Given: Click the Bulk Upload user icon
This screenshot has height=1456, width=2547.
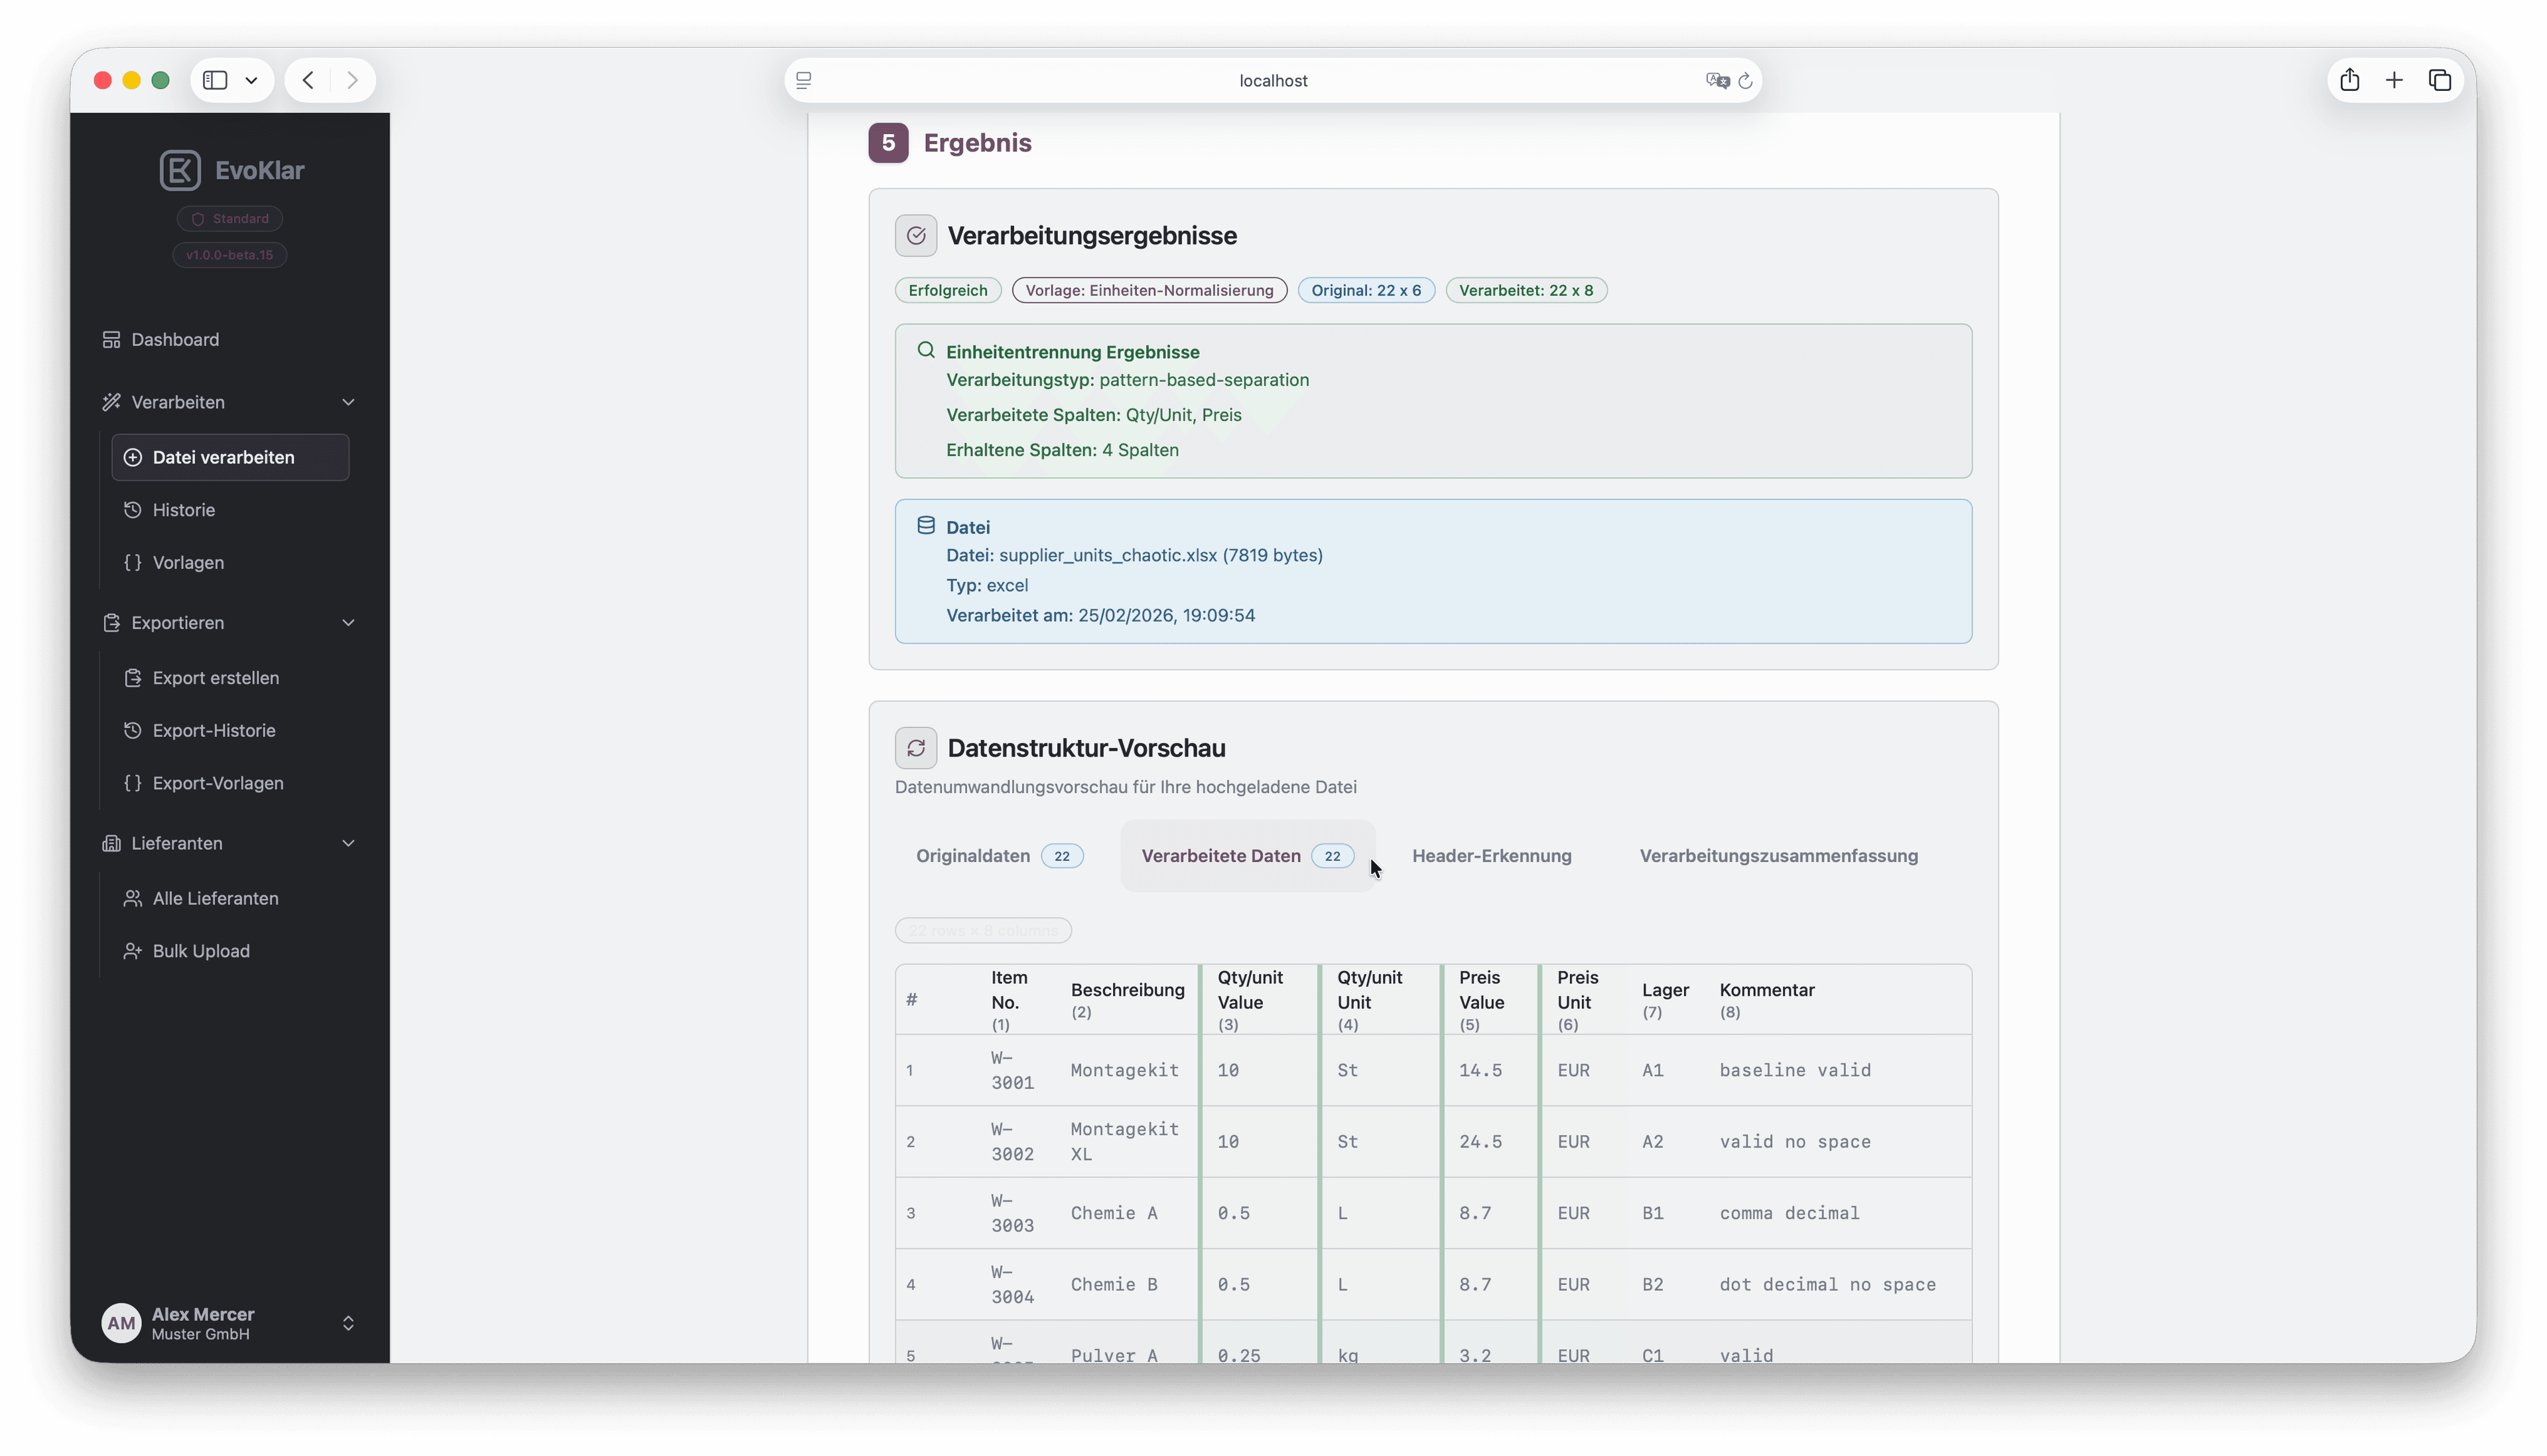Looking at the screenshot, I should pyautogui.click(x=133, y=951).
